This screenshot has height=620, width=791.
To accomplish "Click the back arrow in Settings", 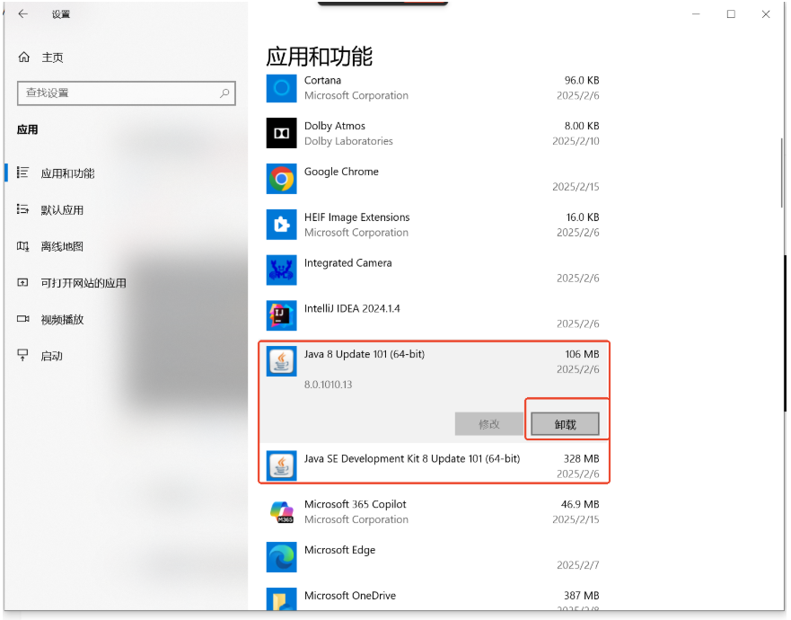I will click(x=22, y=14).
